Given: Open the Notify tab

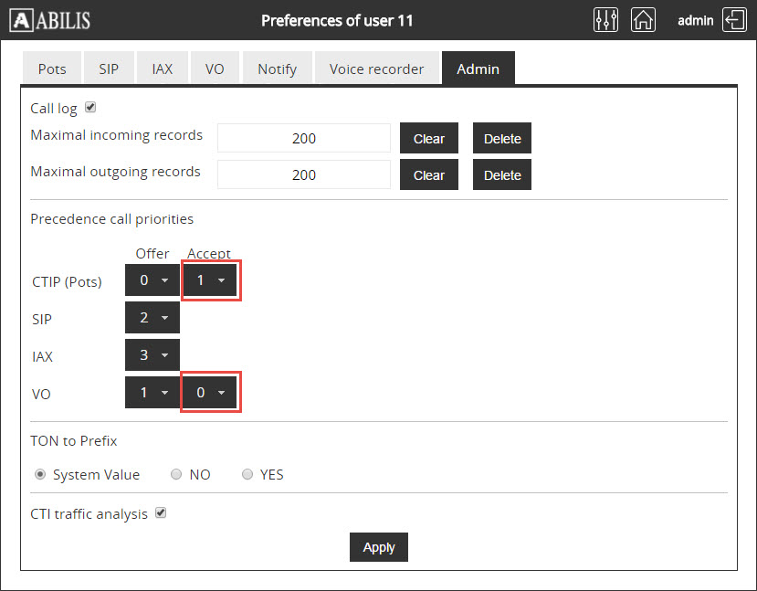Looking at the screenshot, I should [x=277, y=69].
